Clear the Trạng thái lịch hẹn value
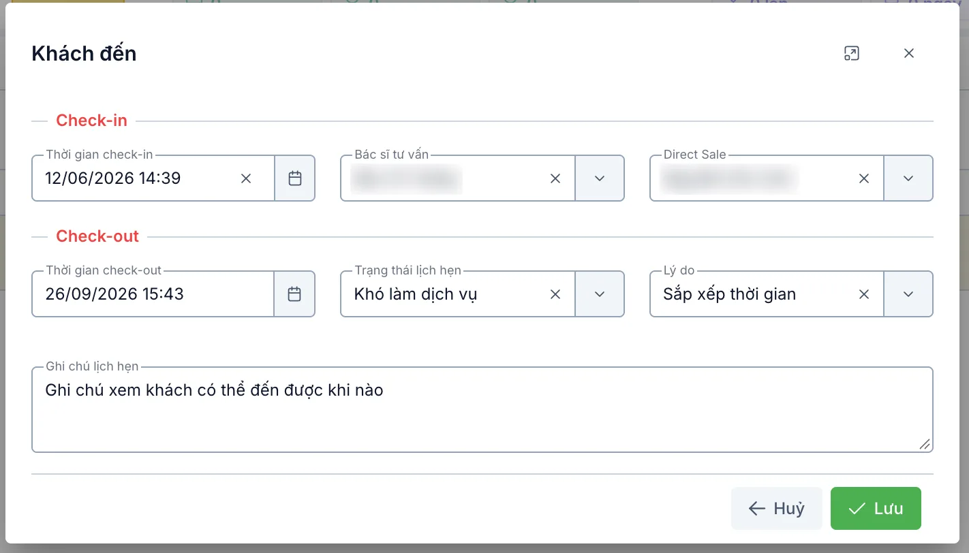 [555, 294]
